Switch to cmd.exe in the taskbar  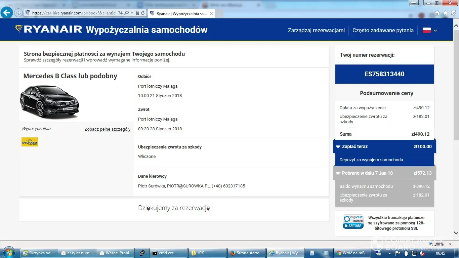tap(168, 253)
